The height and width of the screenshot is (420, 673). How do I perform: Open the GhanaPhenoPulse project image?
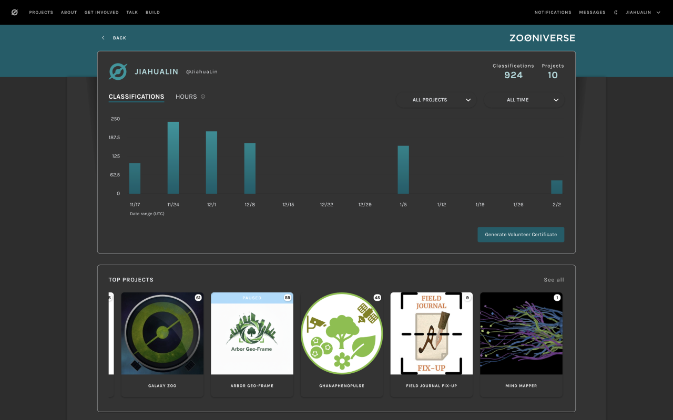342,333
